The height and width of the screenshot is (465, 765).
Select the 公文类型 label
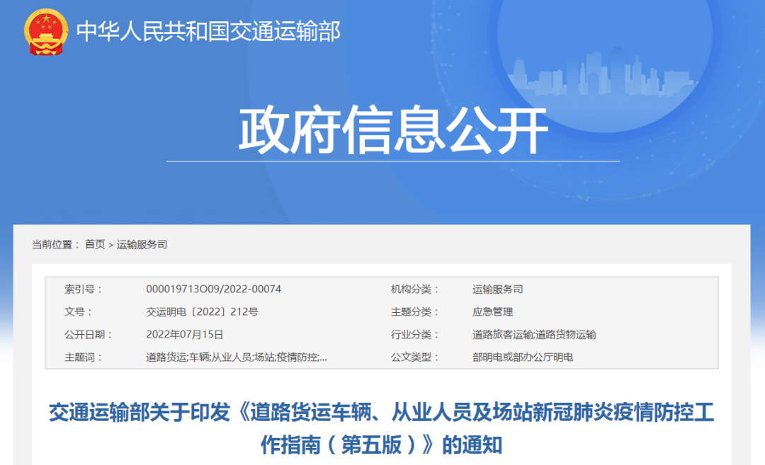pyautogui.click(x=414, y=357)
